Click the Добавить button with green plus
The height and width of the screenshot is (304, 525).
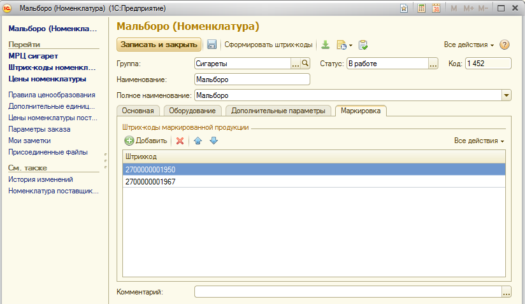click(146, 141)
